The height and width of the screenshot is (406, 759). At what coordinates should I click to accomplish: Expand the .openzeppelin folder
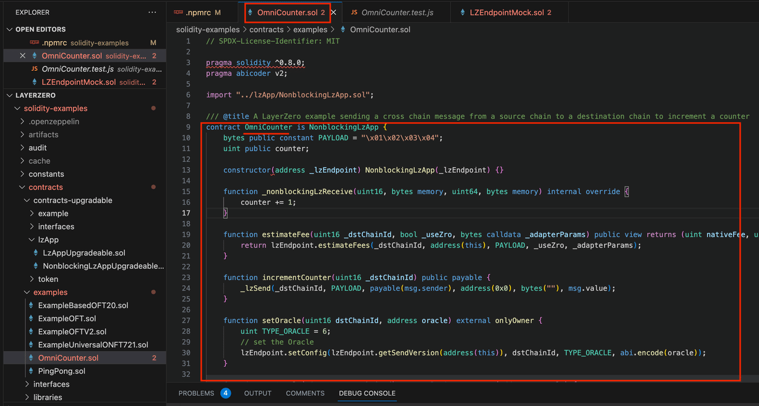(x=54, y=121)
